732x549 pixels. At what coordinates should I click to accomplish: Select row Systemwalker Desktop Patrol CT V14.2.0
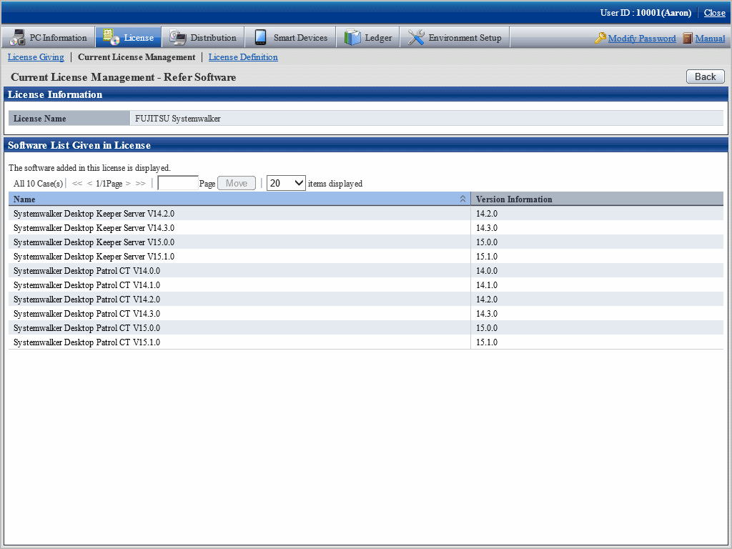click(x=366, y=300)
